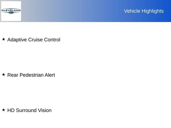Viewport: 171px width, 128px height.
Task: Click the CLEVELAND wordmark in the logo
Action: pyautogui.click(x=11, y=10)
